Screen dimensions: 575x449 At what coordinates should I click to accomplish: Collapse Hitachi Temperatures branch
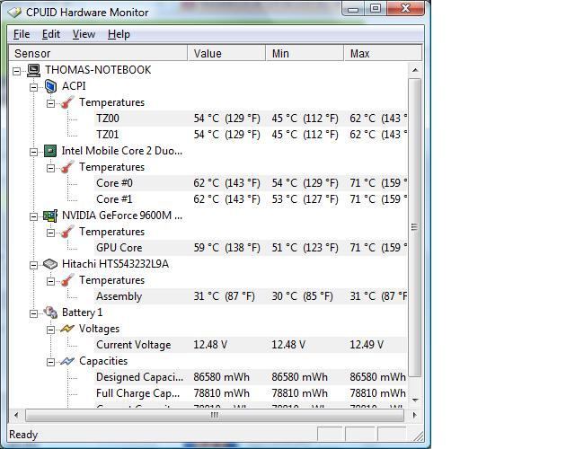[50, 281]
